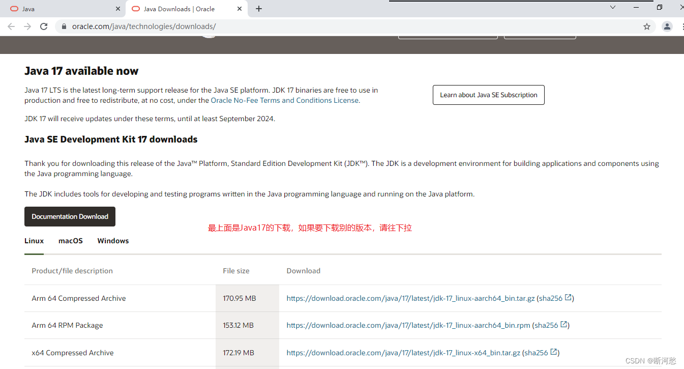Switch to the Windows platform tab
This screenshot has height=369, width=684.
[113, 241]
